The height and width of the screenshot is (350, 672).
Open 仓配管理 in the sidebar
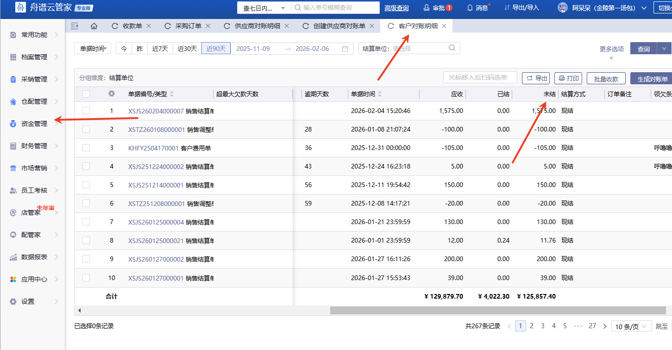[x=34, y=101]
